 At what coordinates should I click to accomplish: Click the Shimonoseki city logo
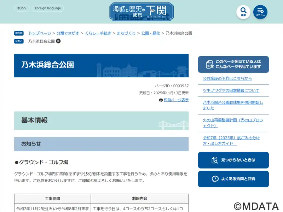pyautogui.click(x=141, y=12)
